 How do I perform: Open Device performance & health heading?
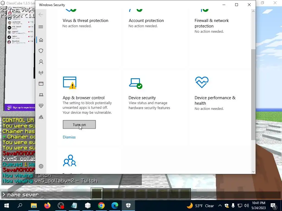tap(215, 101)
